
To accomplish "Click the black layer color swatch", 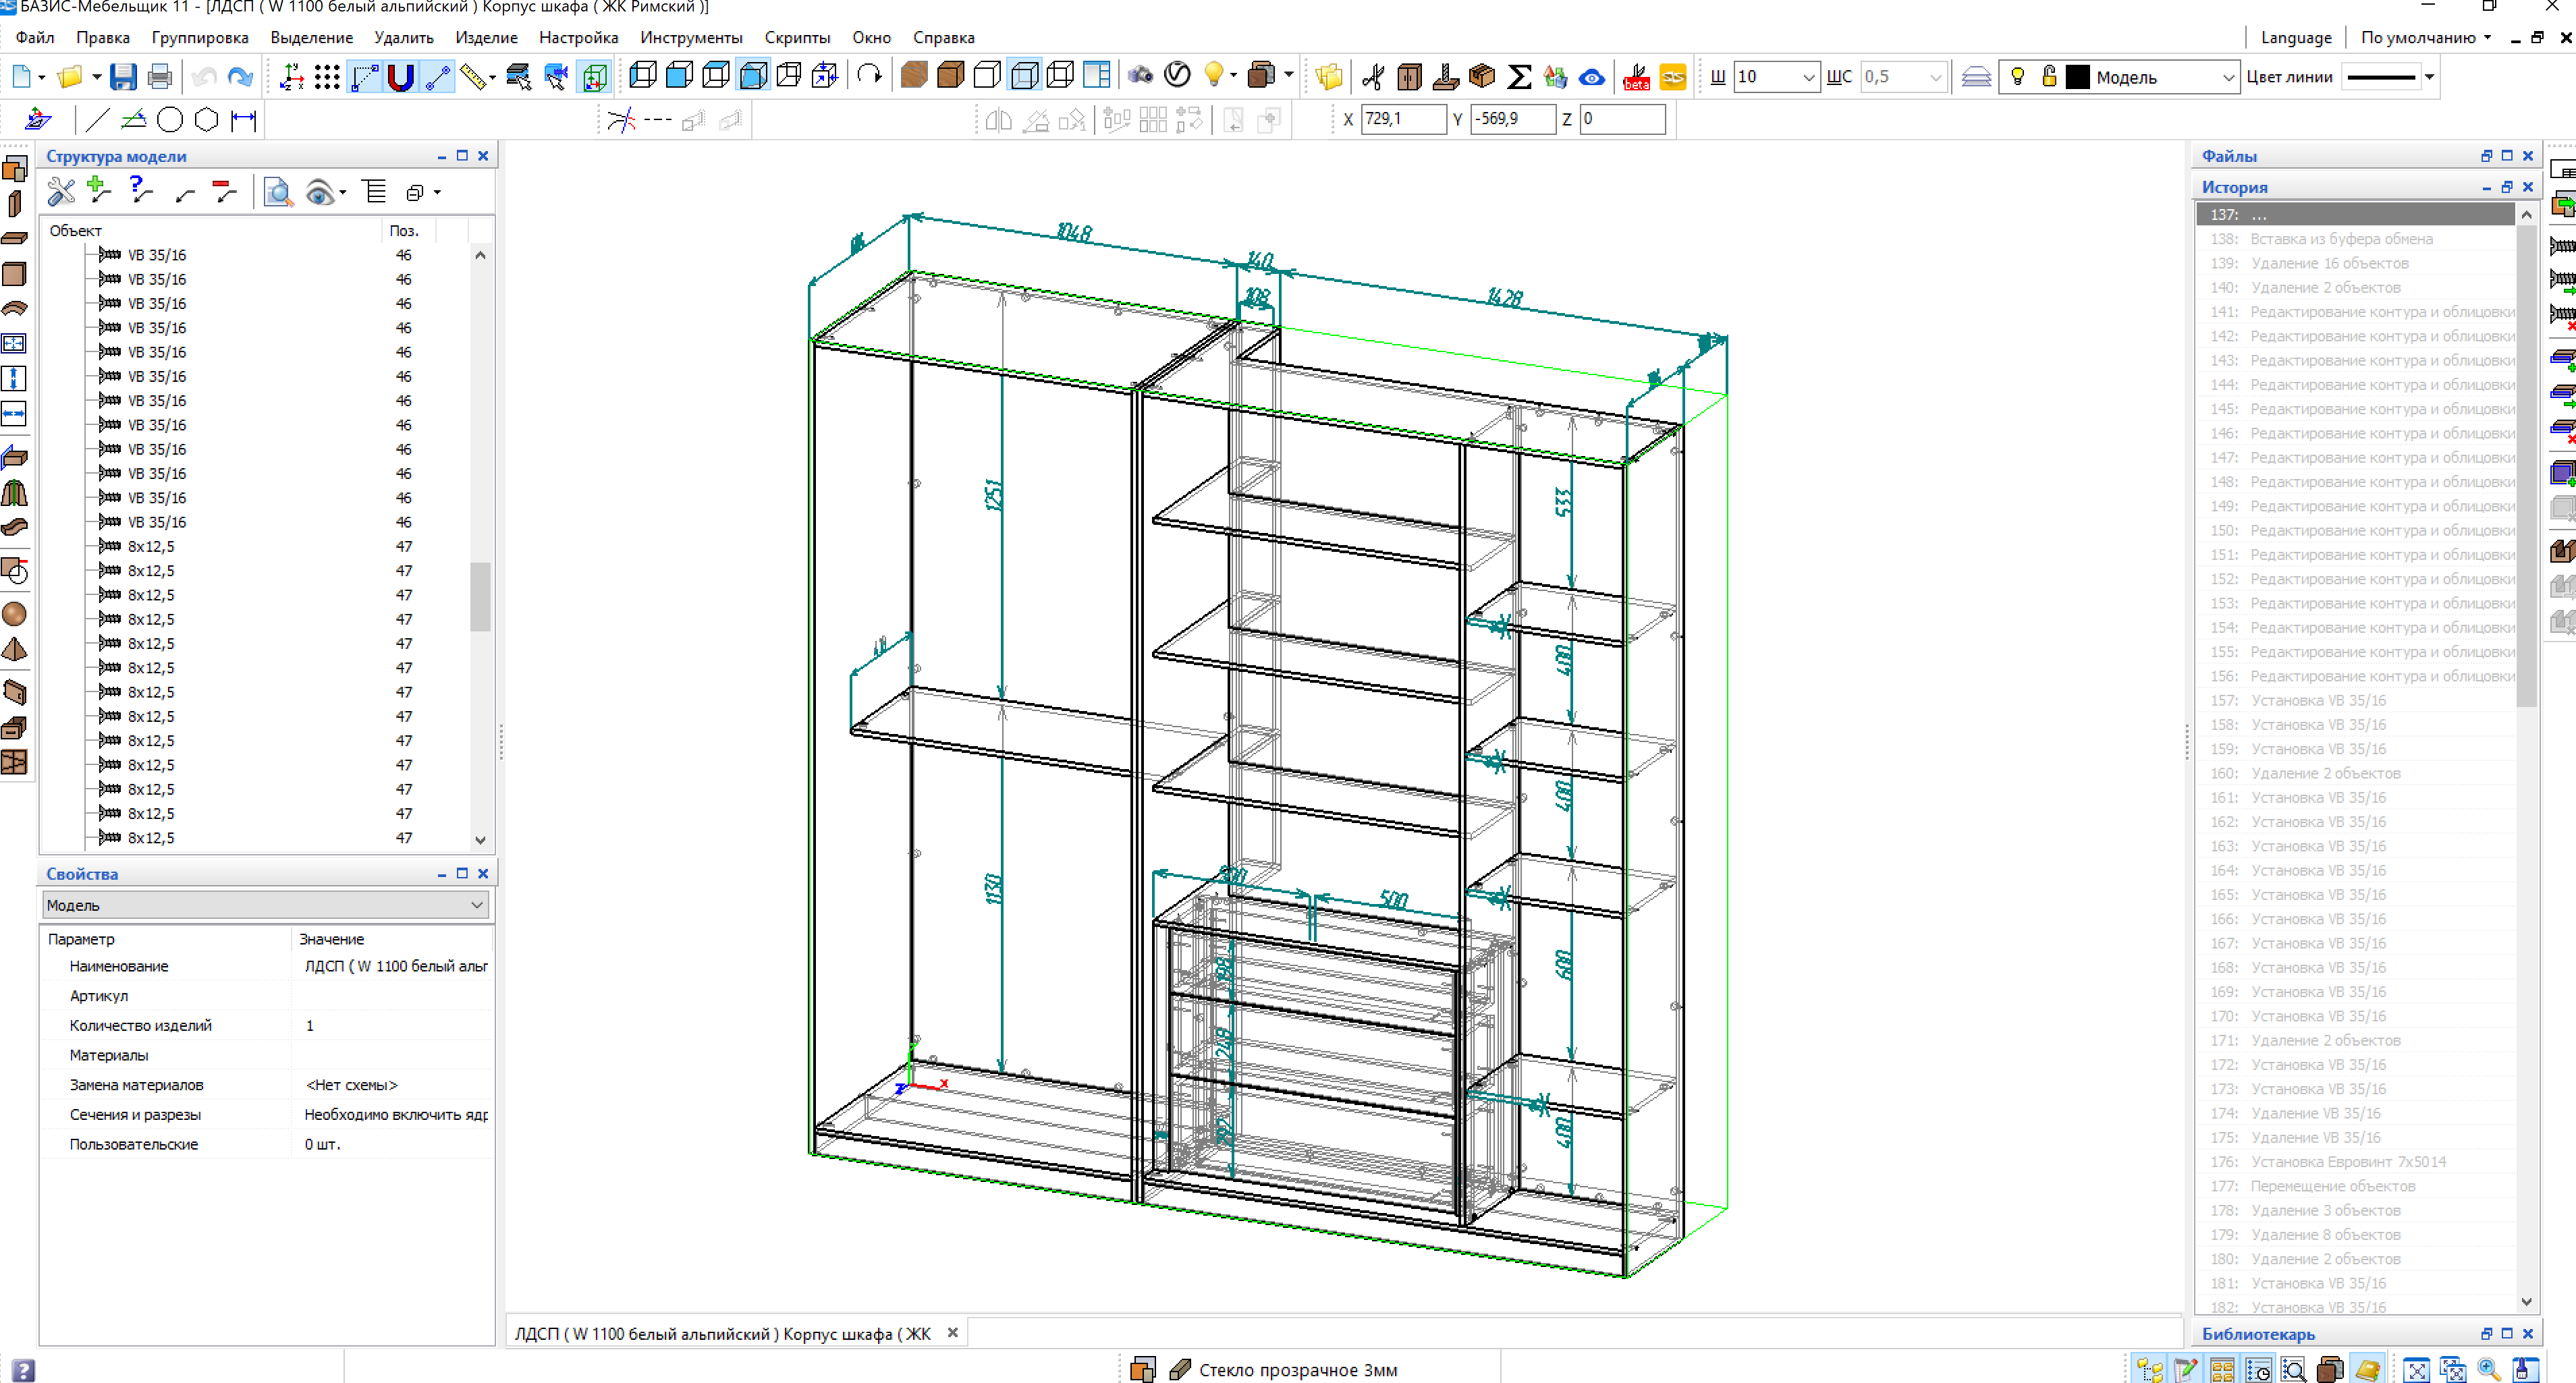I will coord(2078,77).
